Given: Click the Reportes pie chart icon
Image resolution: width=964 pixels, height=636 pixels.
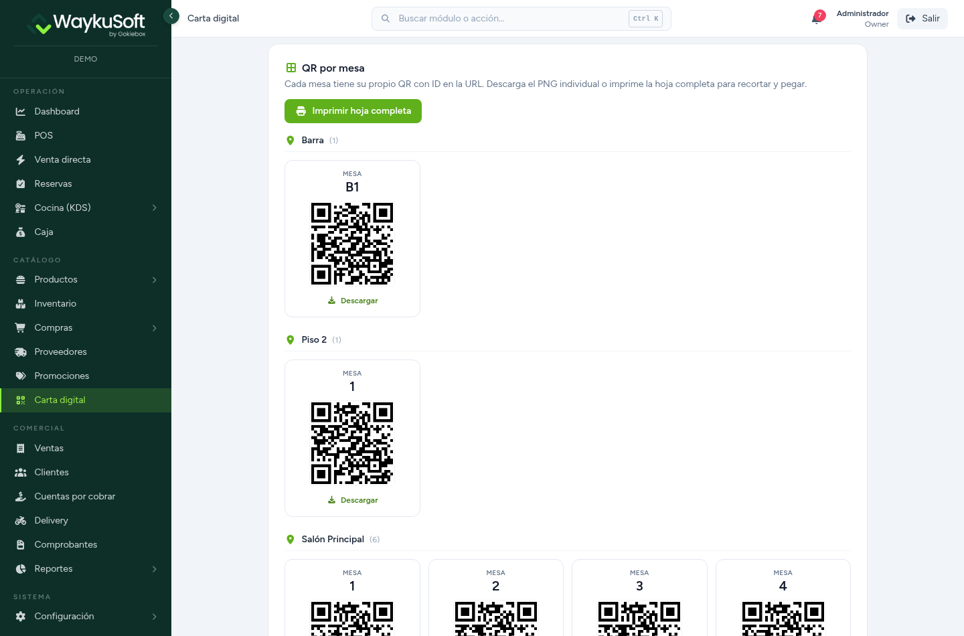Looking at the screenshot, I should point(21,569).
